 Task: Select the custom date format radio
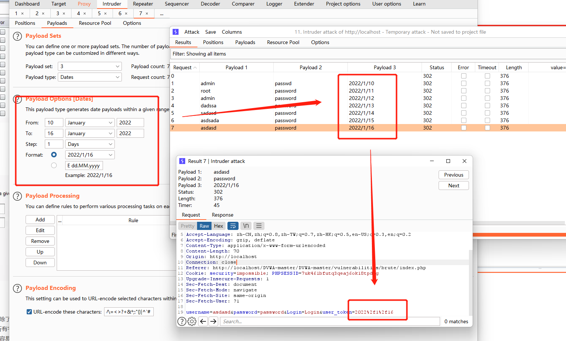pyautogui.click(x=54, y=166)
